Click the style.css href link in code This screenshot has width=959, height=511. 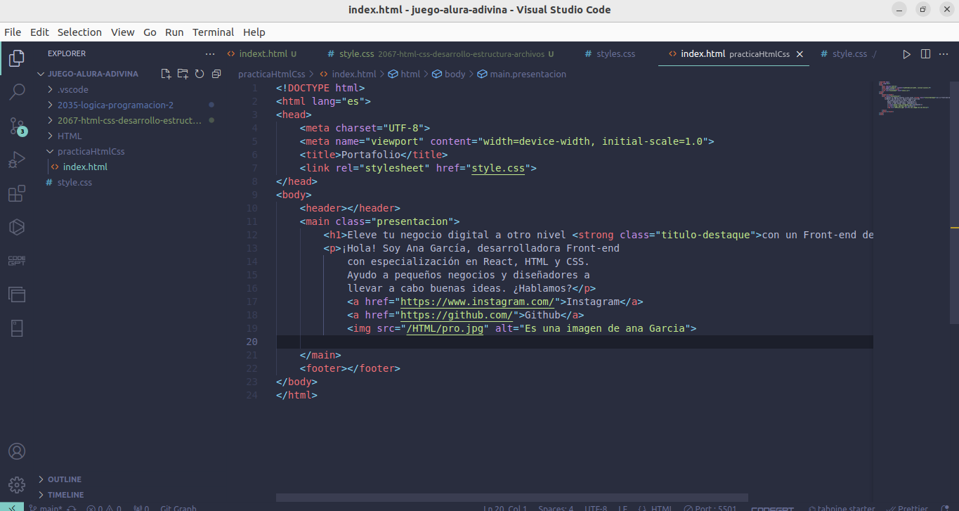[x=498, y=168]
